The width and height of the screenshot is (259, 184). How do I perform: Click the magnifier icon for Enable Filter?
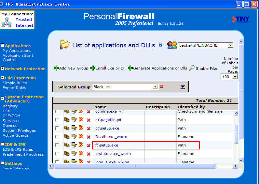192,68
